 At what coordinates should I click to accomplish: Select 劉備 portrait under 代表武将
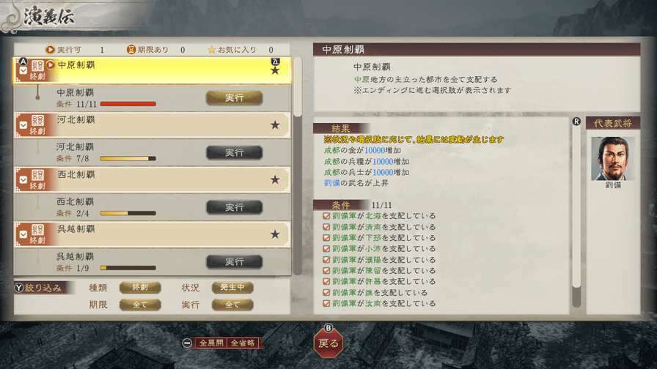click(612, 159)
